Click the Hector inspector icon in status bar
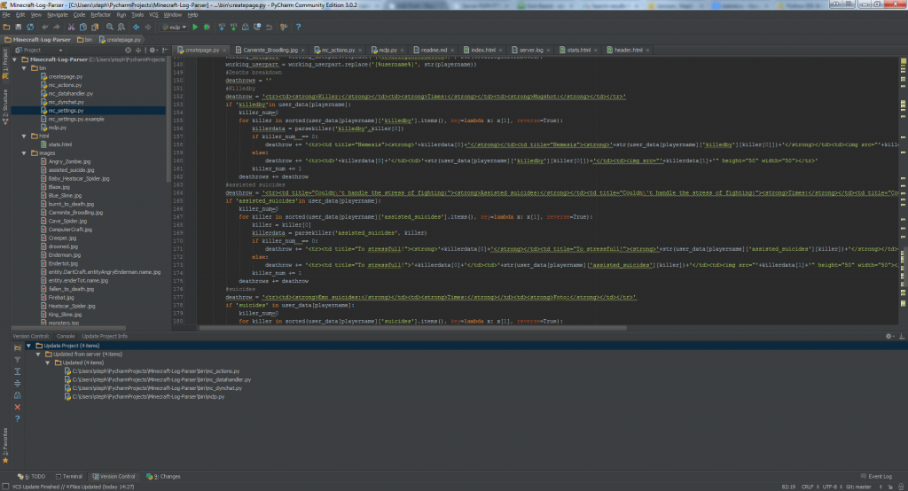The width and height of the screenshot is (908, 491). [x=901, y=487]
